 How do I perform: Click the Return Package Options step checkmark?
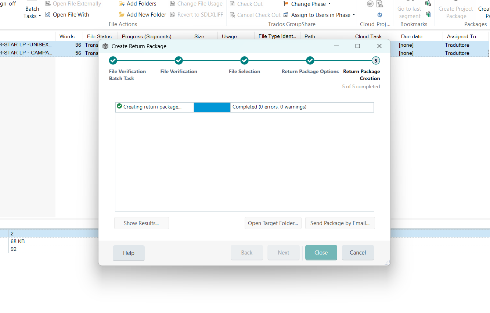click(x=310, y=60)
